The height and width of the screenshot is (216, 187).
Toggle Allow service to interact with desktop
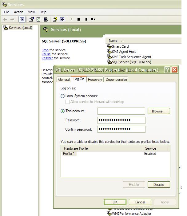[67, 102]
